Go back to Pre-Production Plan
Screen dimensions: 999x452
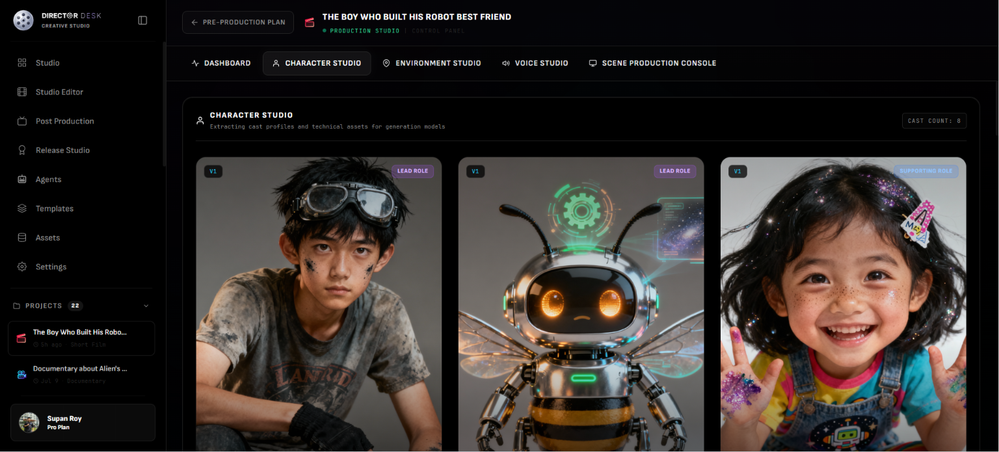click(238, 22)
